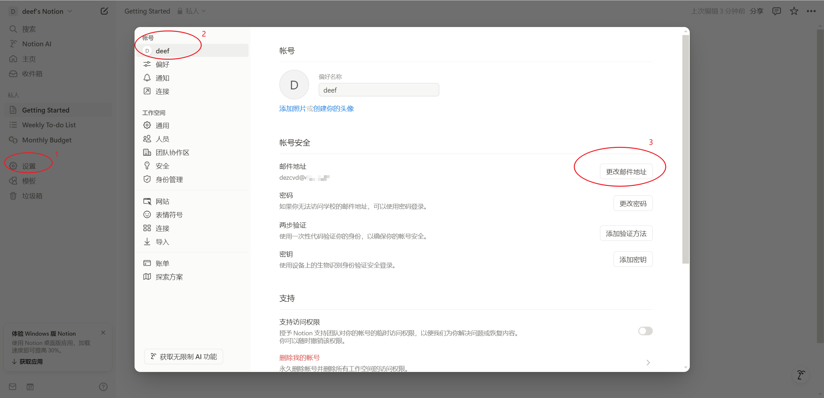This screenshot has height=398, width=824.
Task: Open the 偏好 preferences tab
Action: [192, 64]
